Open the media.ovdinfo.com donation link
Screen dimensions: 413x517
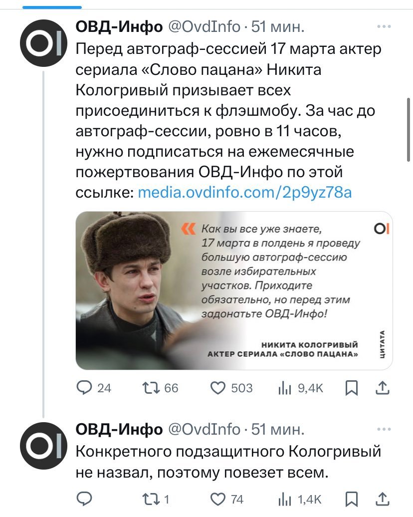(244, 193)
